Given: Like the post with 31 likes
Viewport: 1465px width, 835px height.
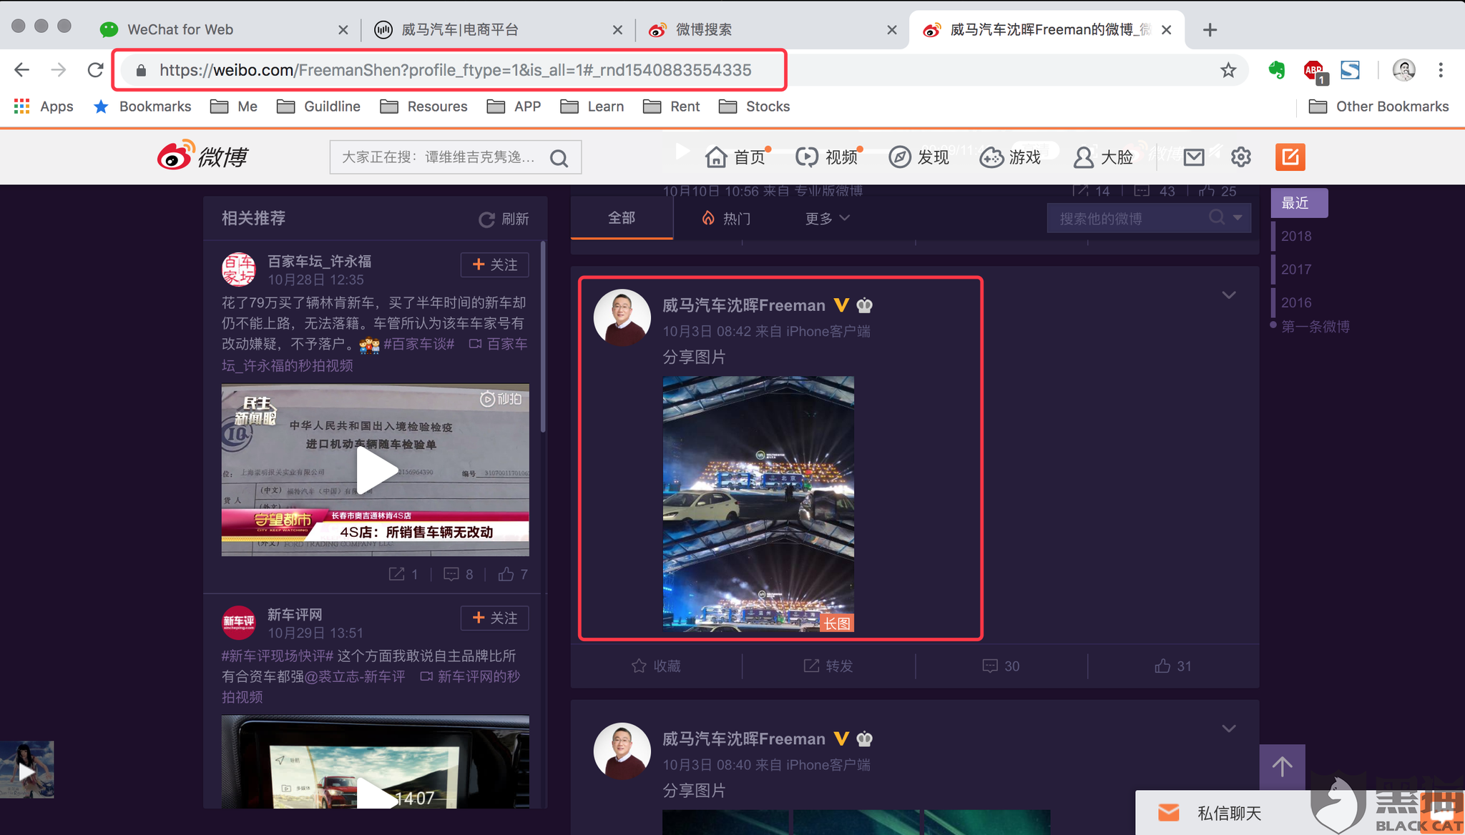Looking at the screenshot, I should (x=1172, y=666).
